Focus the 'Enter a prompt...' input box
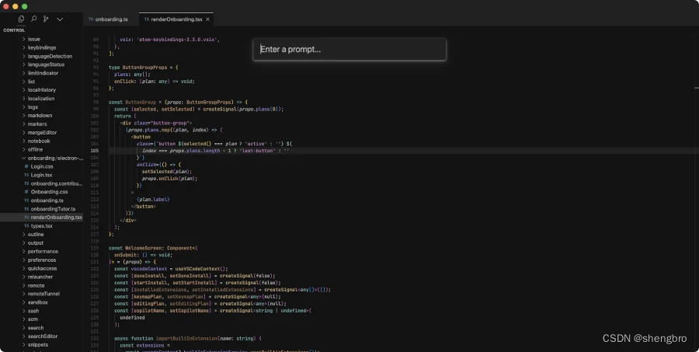The width and height of the screenshot is (699, 352). click(x=349, y=49)
